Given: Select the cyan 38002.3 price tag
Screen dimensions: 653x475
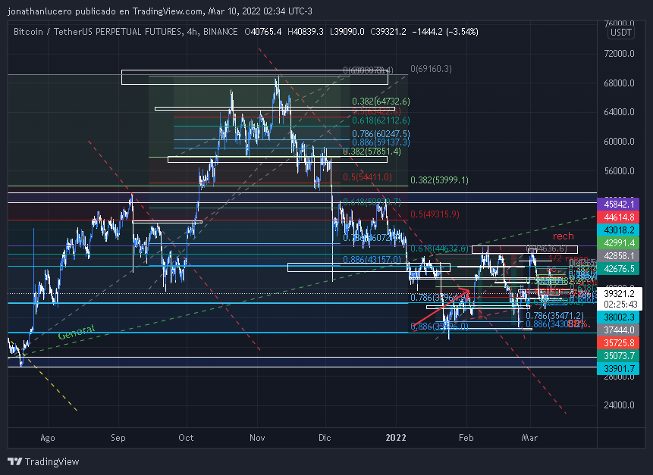Looking at the screenshot, I should click(618, 317).
